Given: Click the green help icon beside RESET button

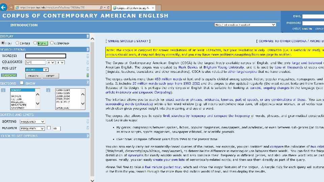Looking at the screenshot, I should click(x=88, y=75).
